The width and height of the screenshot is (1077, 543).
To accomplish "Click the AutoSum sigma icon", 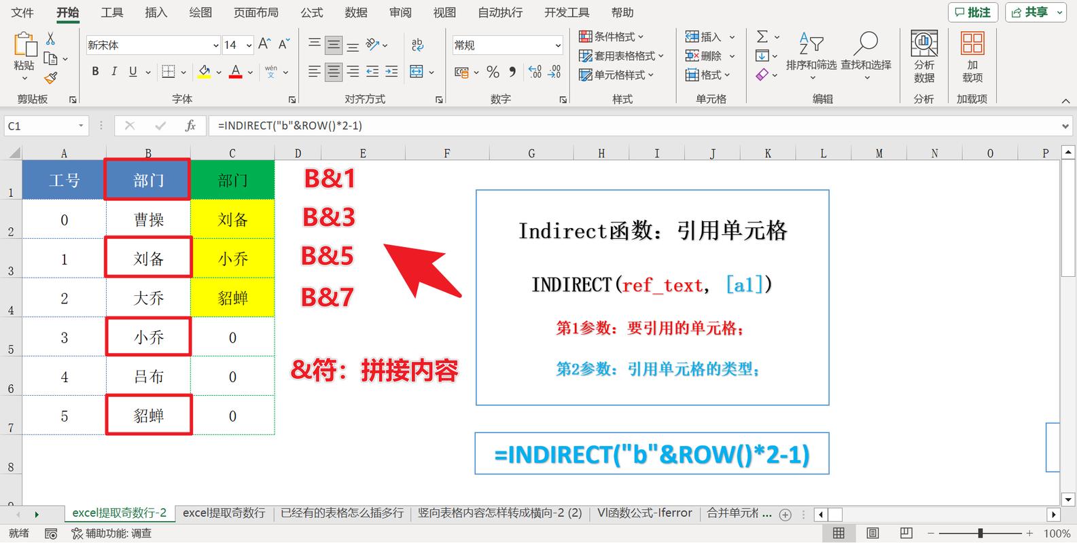I will (x=762, y=37).
